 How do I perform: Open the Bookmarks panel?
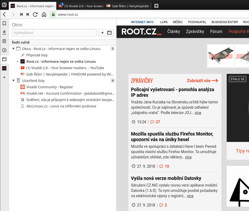click(4, 23)
